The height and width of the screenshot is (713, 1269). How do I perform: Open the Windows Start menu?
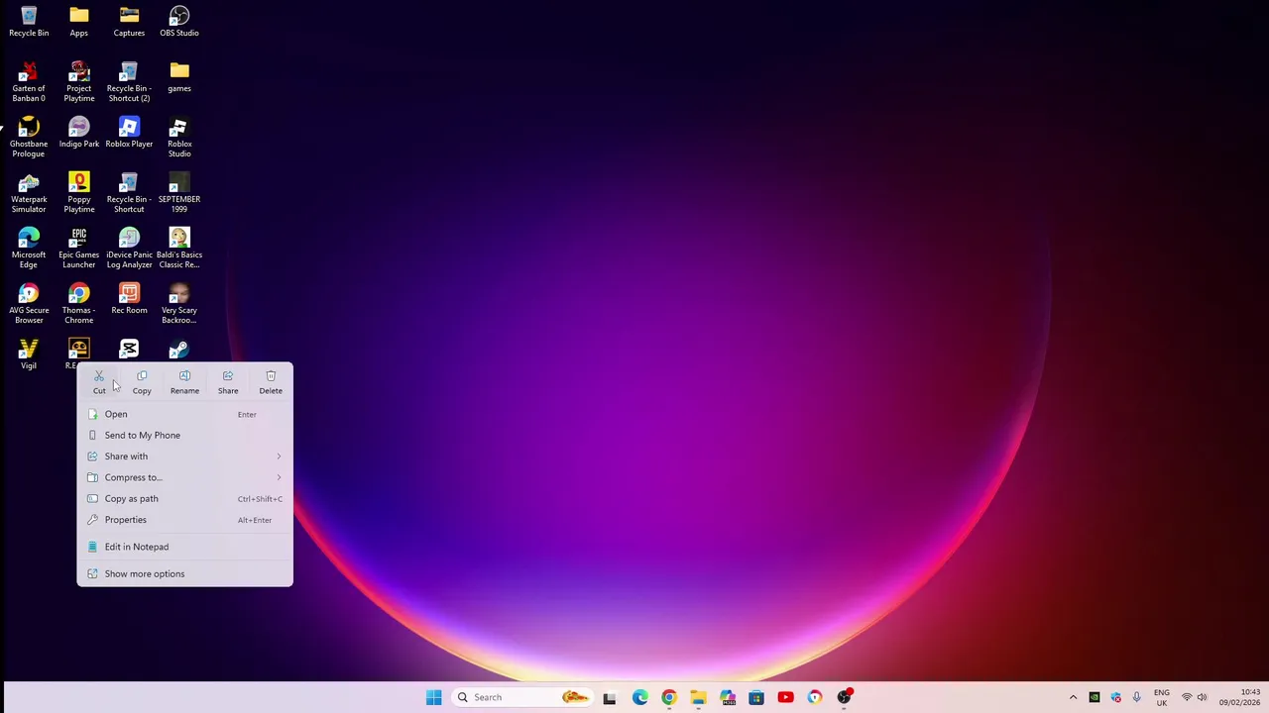tap(433, 697)
